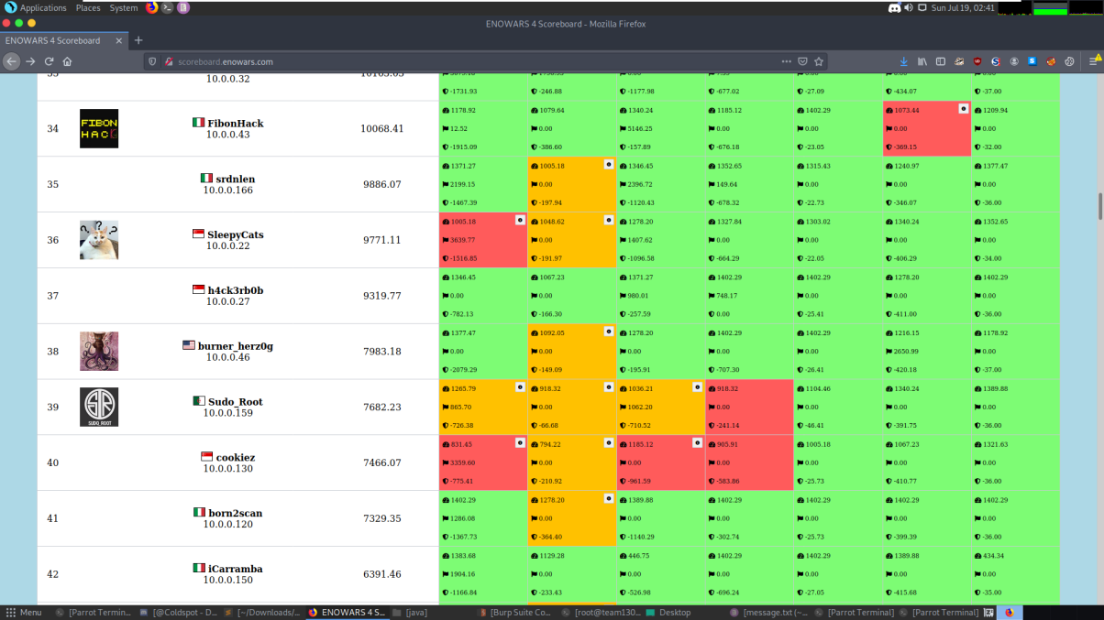Screen dimensions: 1104x620
Task: Reload the scoreboard page
Action: tap(48, 61)
